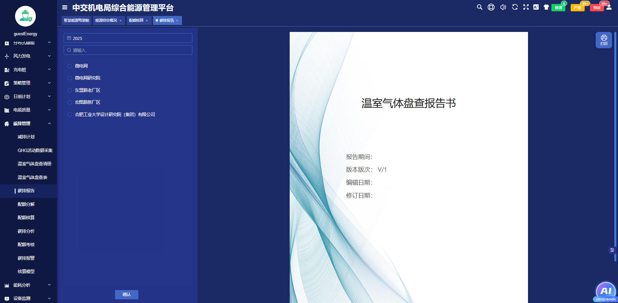
Task: Switch to the 配额核算 tab
Action: click(x=136, y=21)
